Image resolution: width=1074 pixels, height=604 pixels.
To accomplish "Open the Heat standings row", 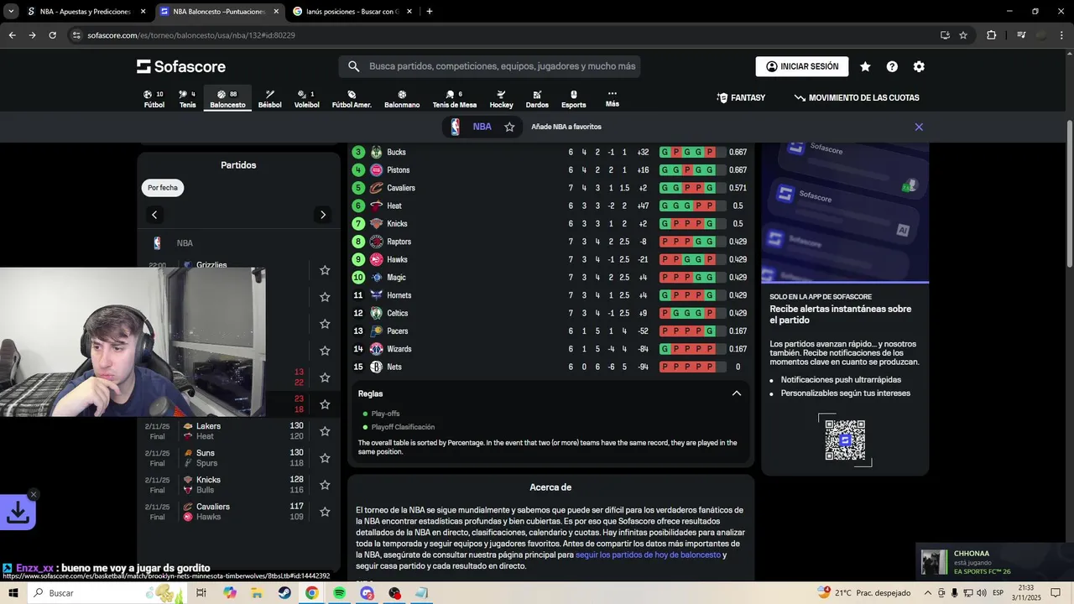I will pos(550,206).
